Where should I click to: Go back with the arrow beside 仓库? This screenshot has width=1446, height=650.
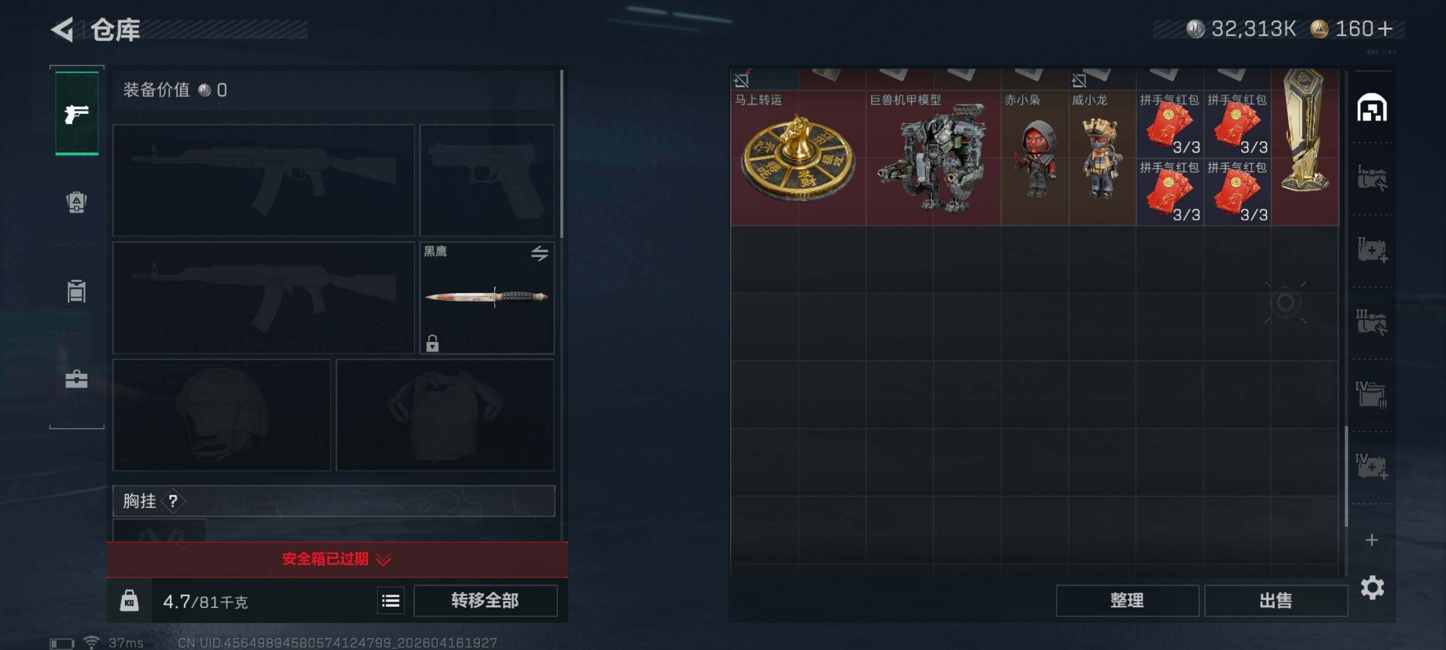pyautogui.click(x=63, y=30)
